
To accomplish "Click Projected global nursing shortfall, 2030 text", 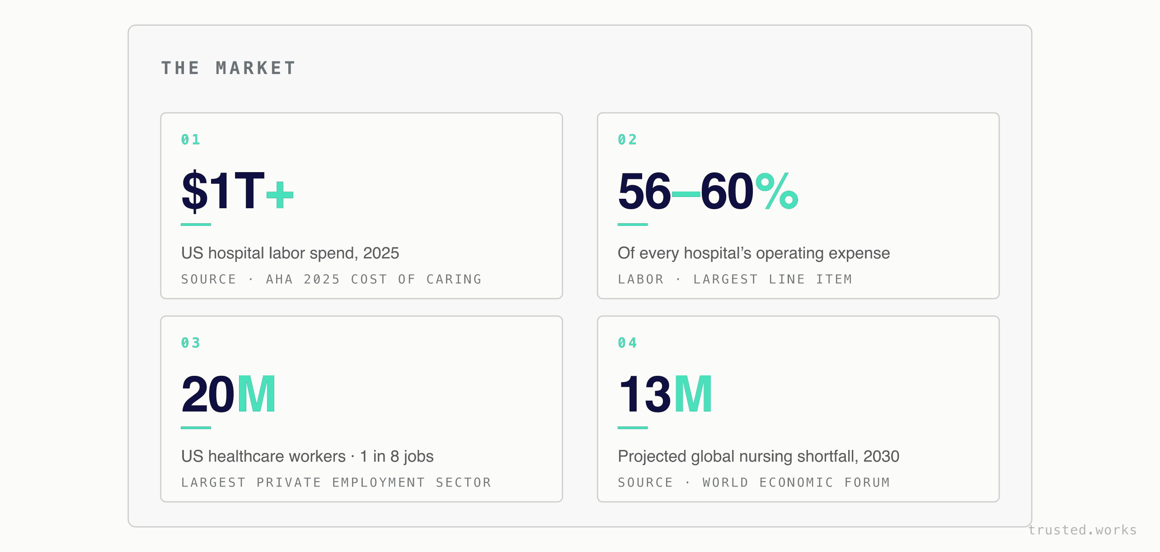I will click(758, 456).
